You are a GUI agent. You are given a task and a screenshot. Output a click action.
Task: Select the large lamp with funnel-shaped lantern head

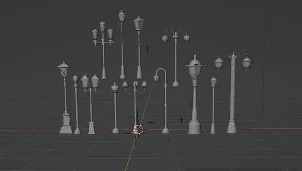[x=195, y=94]
